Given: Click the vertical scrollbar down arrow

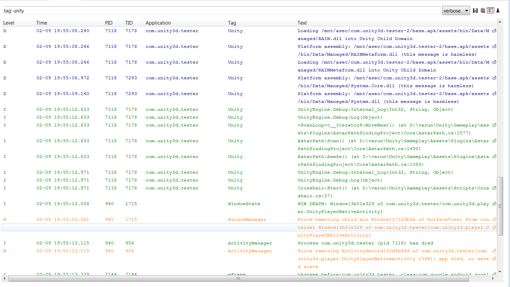Looking at the screenshot, I should click(x=500, y=272).
